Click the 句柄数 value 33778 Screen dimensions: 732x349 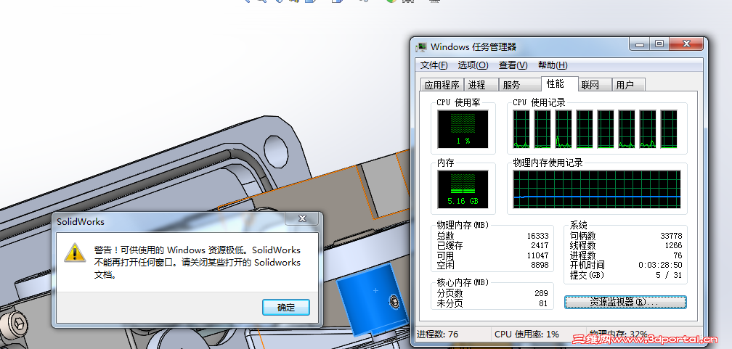tap(671, 236)
